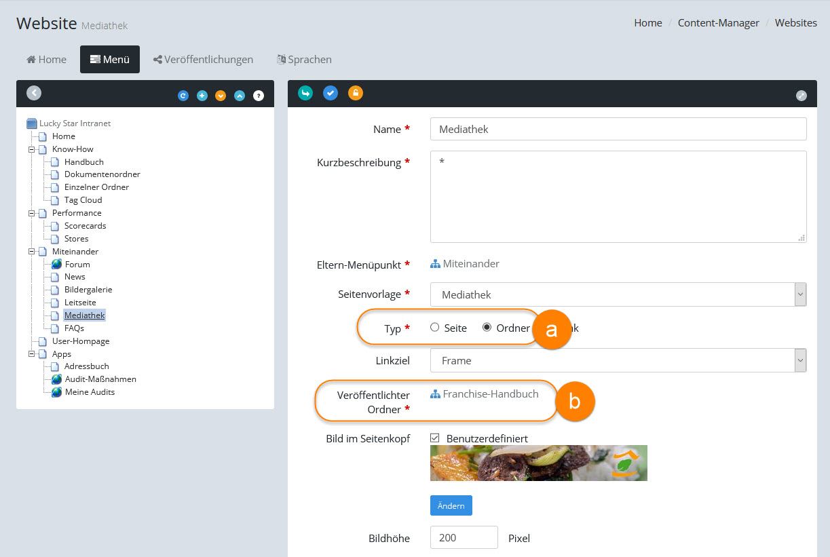Click the orange unlock padlock icon

pyautogui.click(x=356, y=93)
